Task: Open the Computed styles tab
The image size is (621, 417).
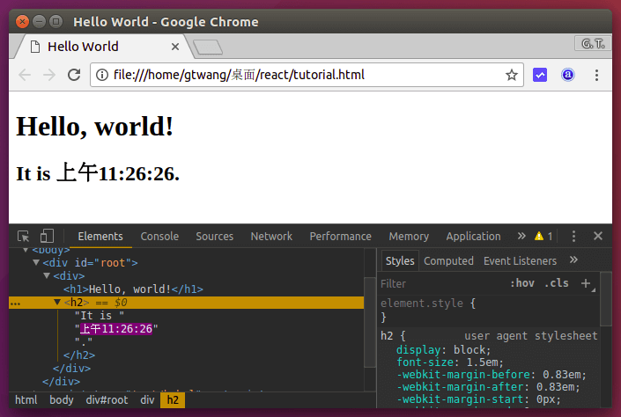Action: 448,260
